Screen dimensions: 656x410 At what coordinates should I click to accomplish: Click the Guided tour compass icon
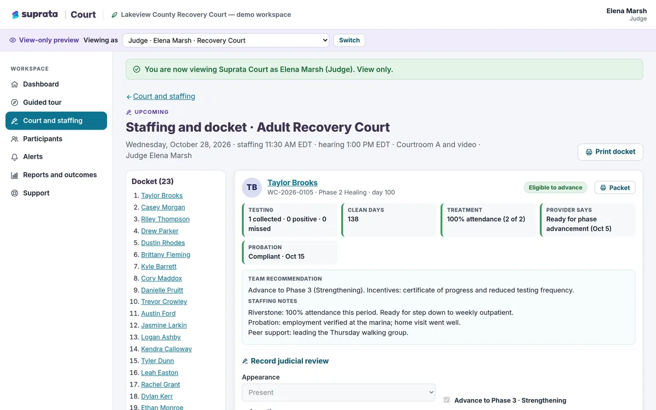[x=15, y=102]
